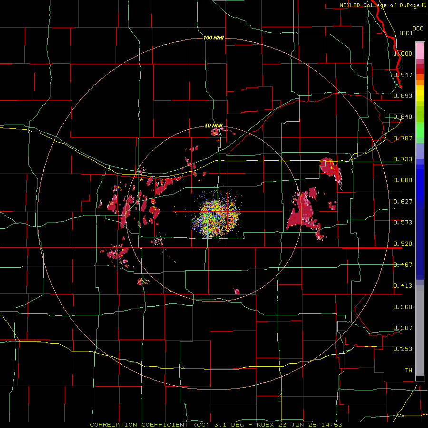This screenshot has height=428, width=428.
Task: Click the 50 NMI range ring label
Action: click(214, 126)
